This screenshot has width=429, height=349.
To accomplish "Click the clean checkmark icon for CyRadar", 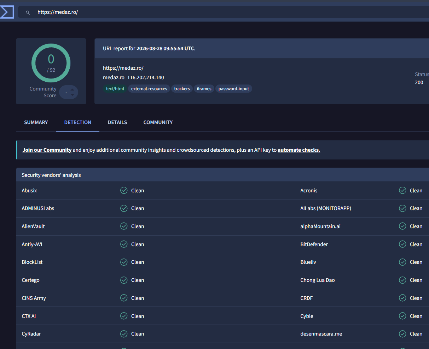I will click(124, 334).
